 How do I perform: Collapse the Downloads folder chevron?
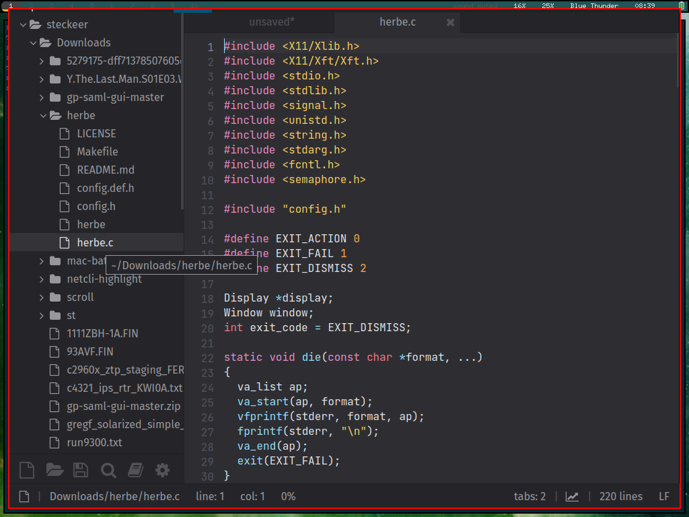click(34, 42)
